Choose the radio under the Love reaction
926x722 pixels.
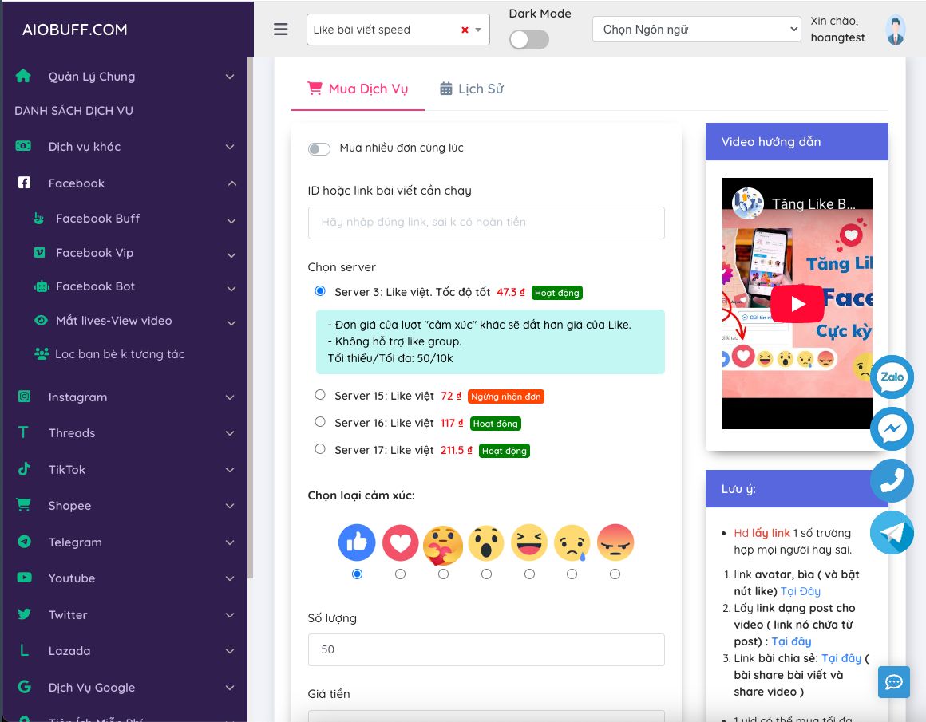tap(401, 574)
